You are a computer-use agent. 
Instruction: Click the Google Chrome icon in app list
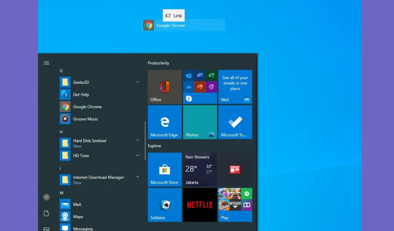click(x=65, y=107)
